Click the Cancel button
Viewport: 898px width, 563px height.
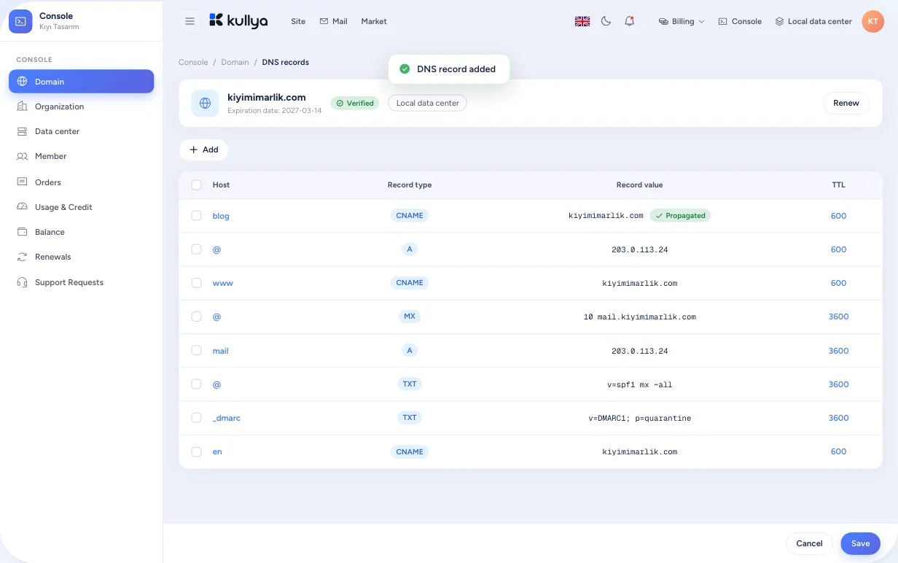point(809,543)
